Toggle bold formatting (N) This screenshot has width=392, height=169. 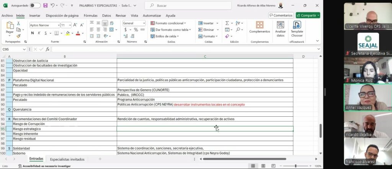tap(33, 33)
